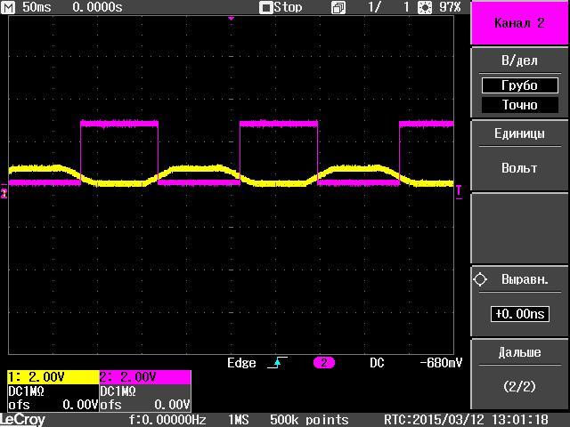Click channel 1 ofs 0.00V offset
The image size is (570, 427).
click(53, 405)
